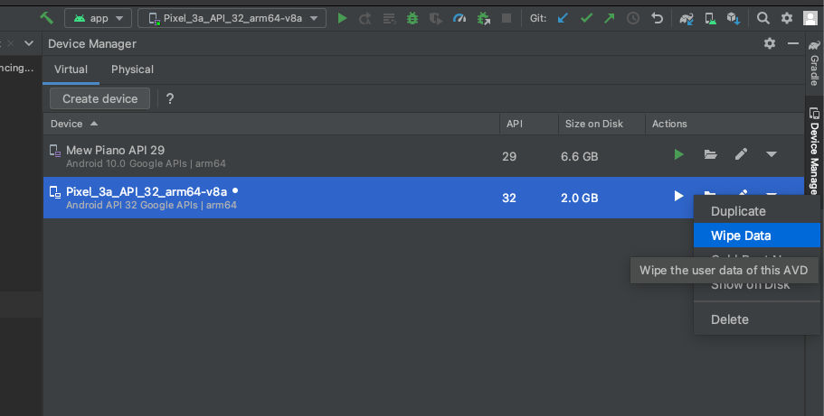Open Mew Piano API 29 folder on disk

tap(711, 154)
